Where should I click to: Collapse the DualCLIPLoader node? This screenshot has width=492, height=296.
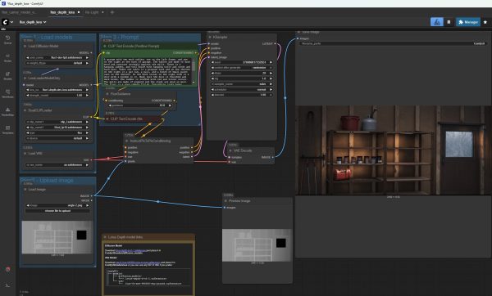tap(25, 110)
